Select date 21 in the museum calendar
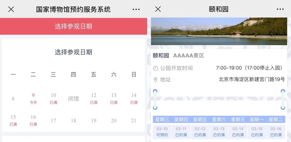The width and height of the screenshot is (291, 142). coord(134,121)
